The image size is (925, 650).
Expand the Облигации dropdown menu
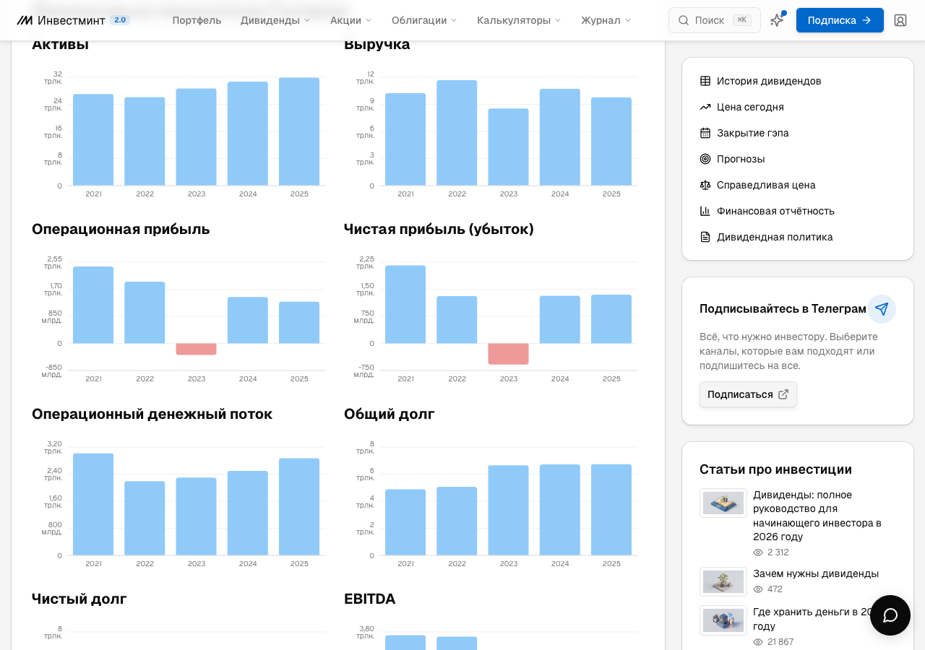pyautogui.click(x=424, y=20)
